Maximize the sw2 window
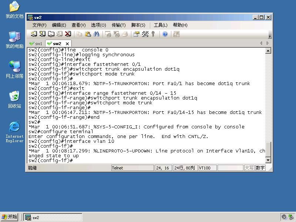Image resolution: width=296 pixels, height=222 pixels. [262, 17]
